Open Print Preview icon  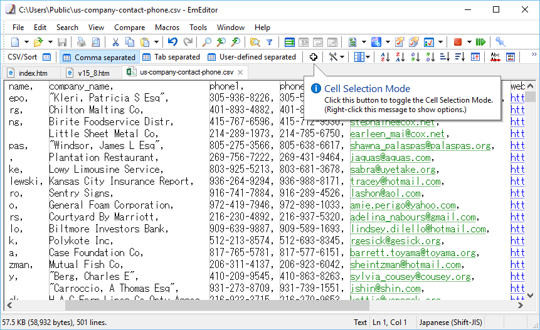click(96, 43)
